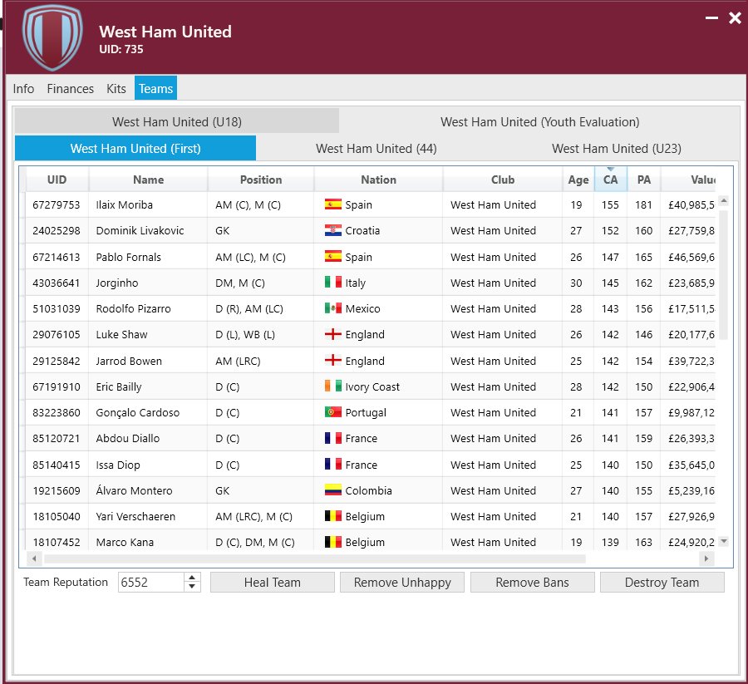Toggle CA column sort order

[611, 180]
